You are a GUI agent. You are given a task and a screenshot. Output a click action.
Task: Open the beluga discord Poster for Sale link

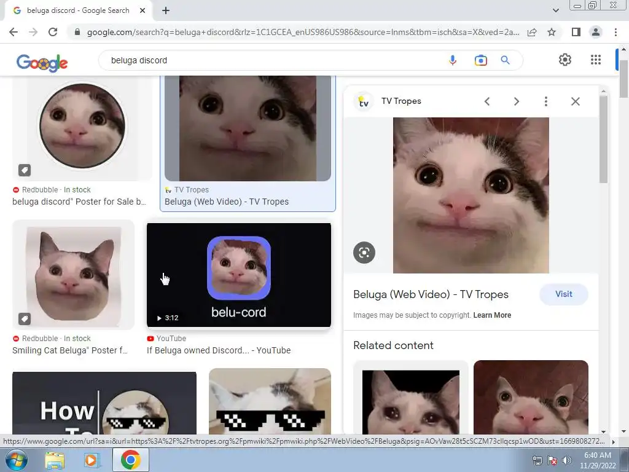(x=79, y=202)
